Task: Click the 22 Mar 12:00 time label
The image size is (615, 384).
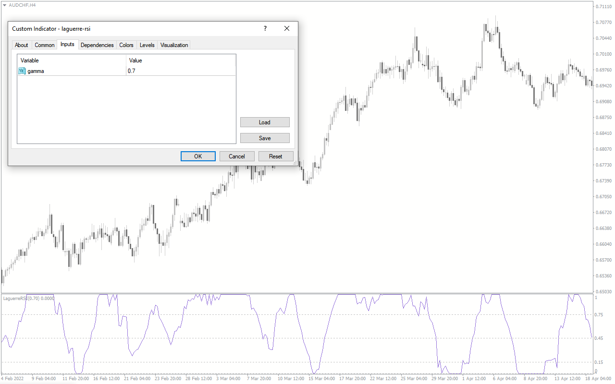Action: (384, 379)
